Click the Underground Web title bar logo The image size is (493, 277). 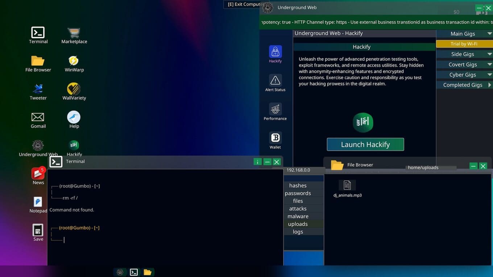[268, 8]
